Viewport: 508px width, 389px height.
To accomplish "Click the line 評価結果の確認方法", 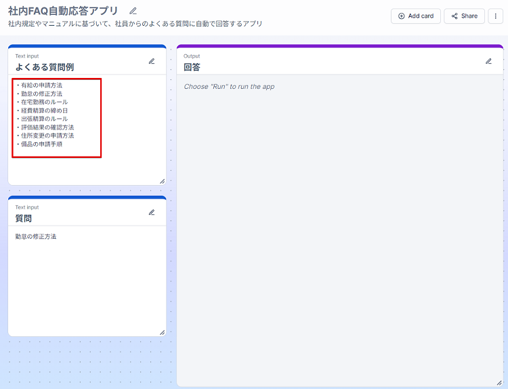I will [x=45, y=127].
